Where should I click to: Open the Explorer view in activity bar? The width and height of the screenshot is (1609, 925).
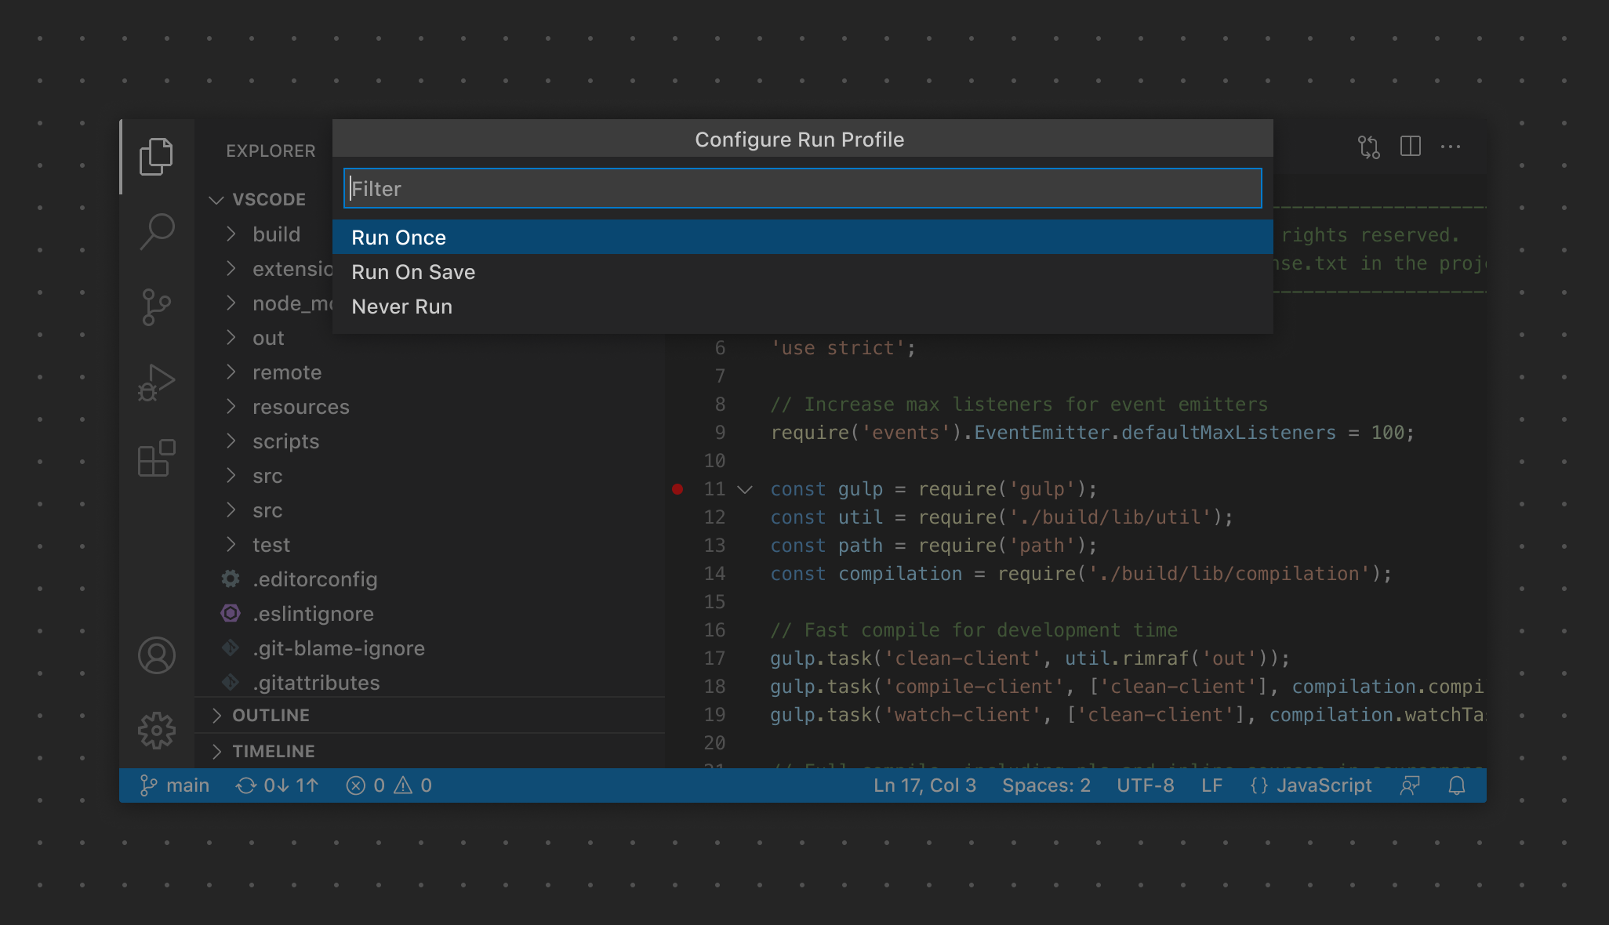(156, 156)
